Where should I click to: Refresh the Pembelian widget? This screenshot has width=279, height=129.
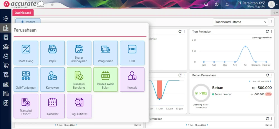point(267,119)
